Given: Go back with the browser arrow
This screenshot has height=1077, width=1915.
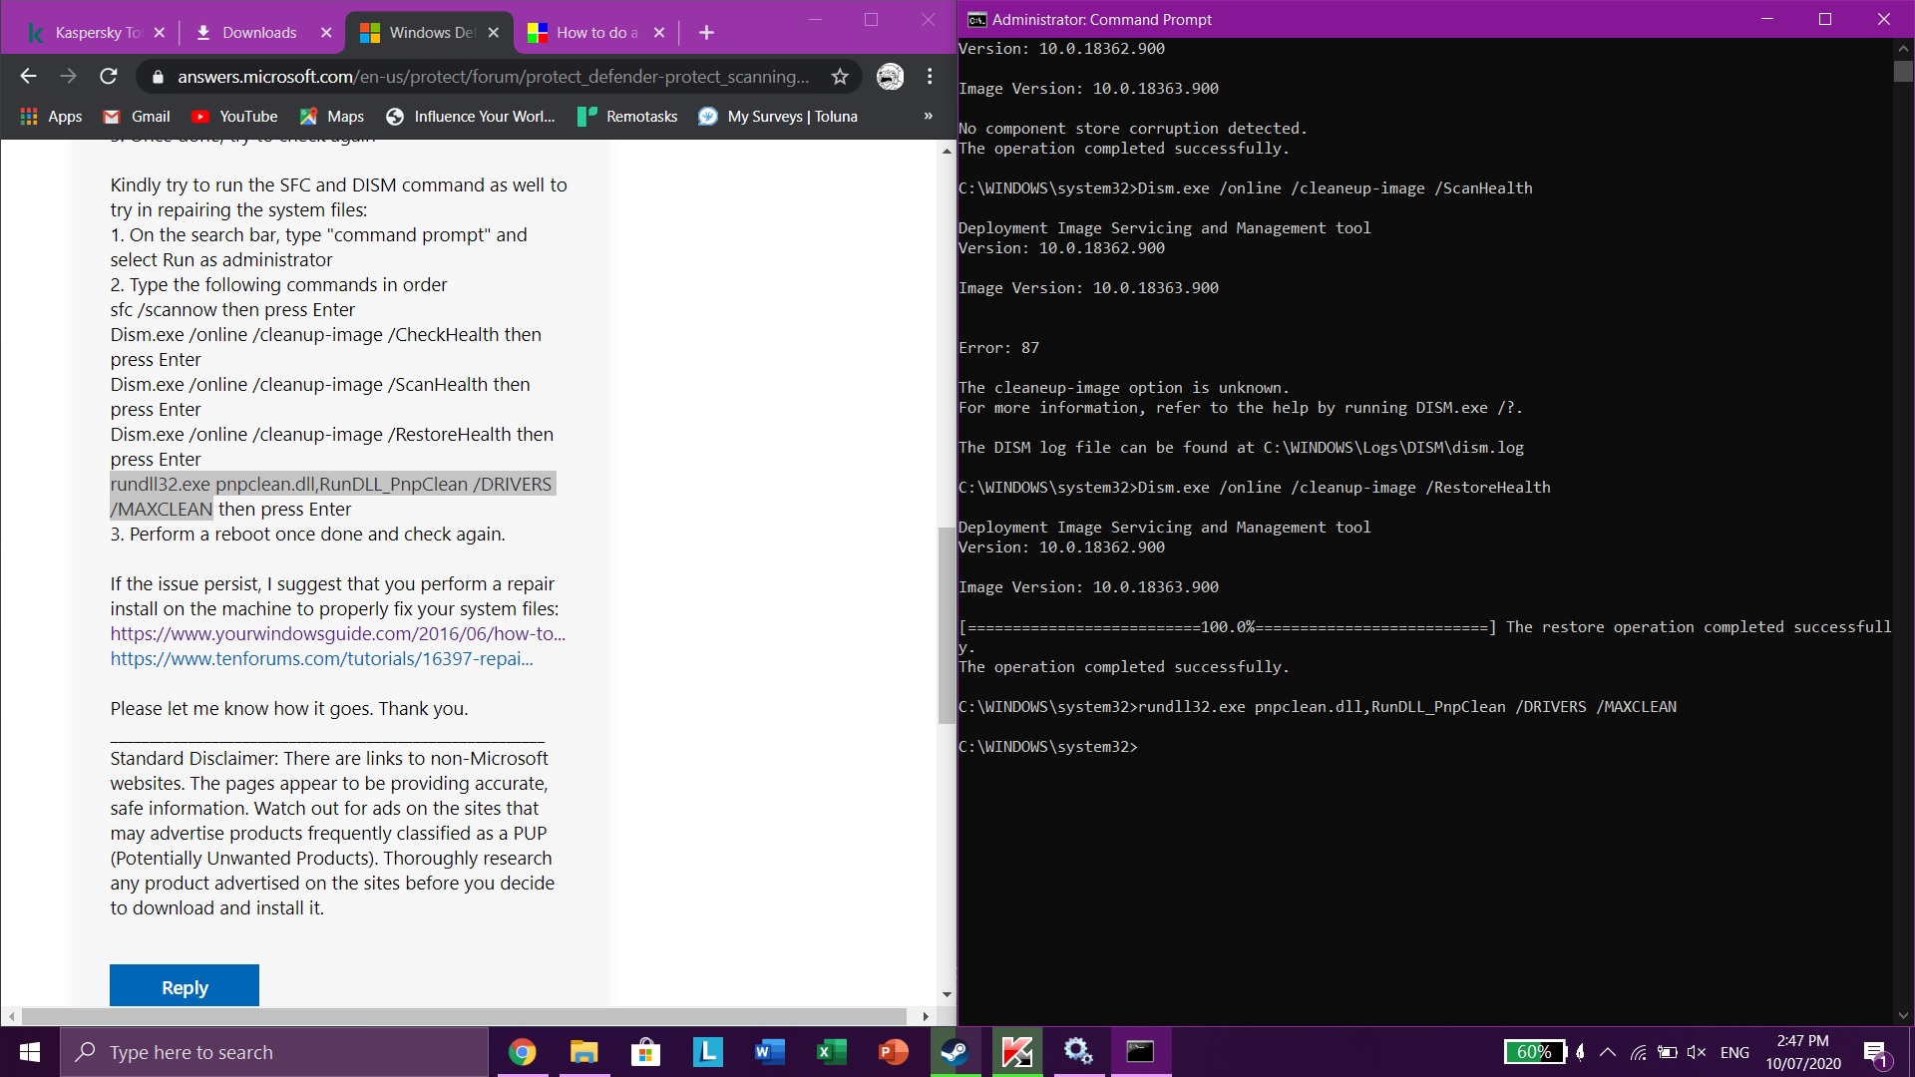Looking at the screenshot, I should click(x=28, y=77).
